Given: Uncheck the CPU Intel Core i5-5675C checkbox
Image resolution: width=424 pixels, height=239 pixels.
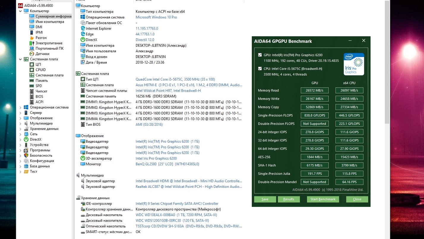Looking at the screenshot, I should coord(260,69).
